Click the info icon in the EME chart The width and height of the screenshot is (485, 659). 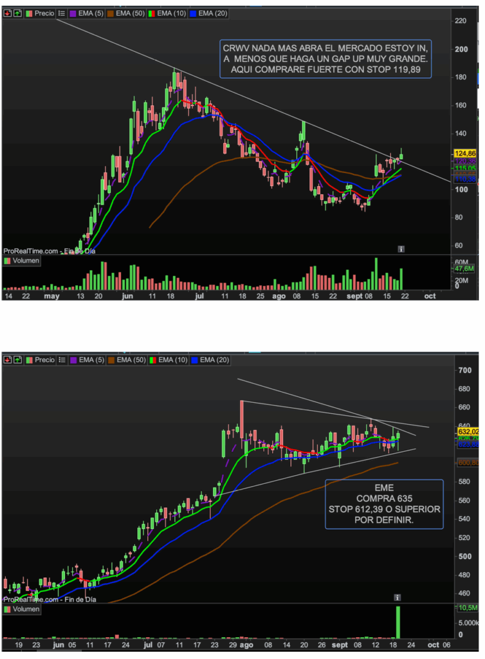(x=398, y=597)
